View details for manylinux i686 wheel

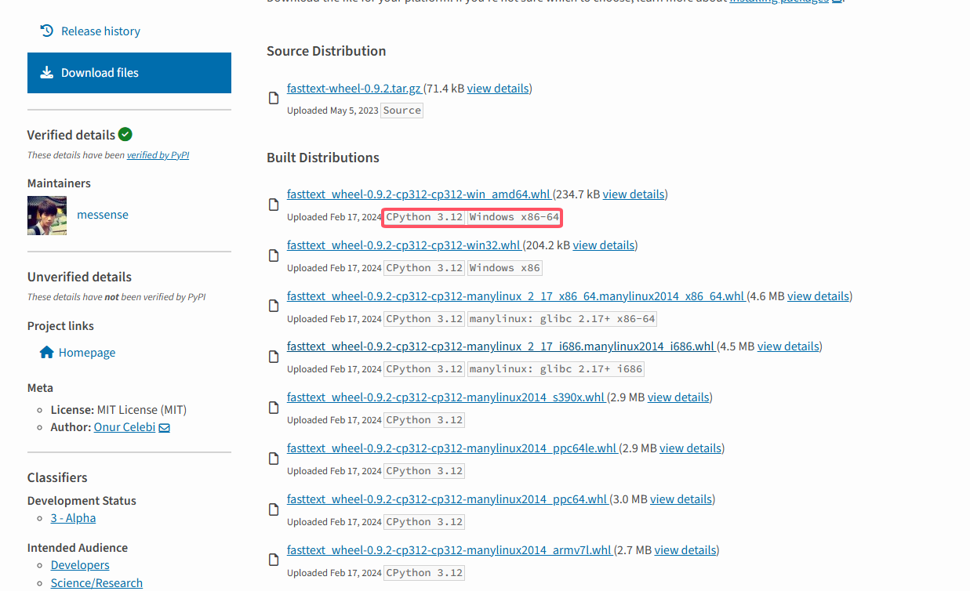coord(788,346)
